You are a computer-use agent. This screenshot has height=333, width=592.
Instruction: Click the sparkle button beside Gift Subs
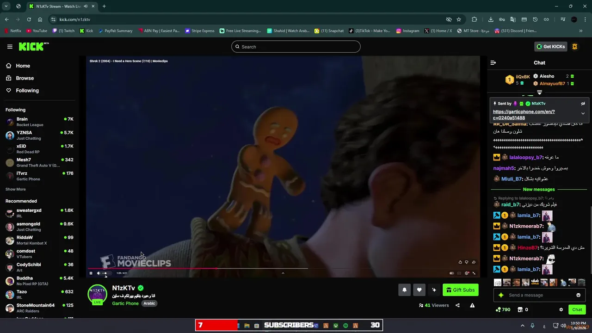click(x=434, y=290)
